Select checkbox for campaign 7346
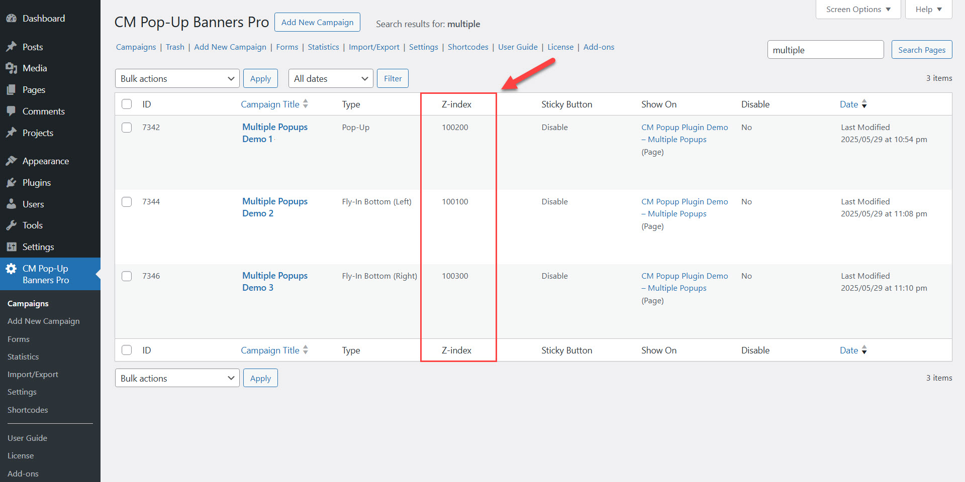The width and height of the screenshot is (965, 482). pyautogui.click(x=127, y=276)
